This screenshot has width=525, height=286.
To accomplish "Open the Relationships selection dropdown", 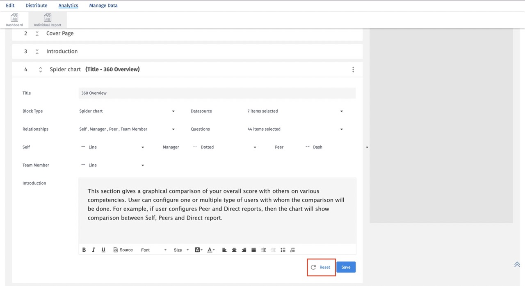I will (x=173, y=129).
